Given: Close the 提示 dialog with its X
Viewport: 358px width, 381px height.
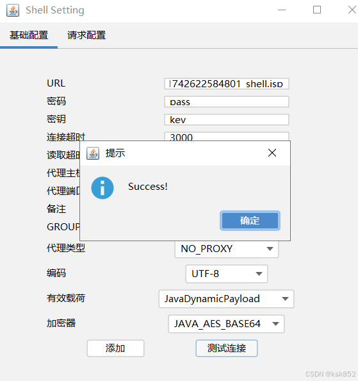Looking at the screenshot, I should [x=272, y=153].
